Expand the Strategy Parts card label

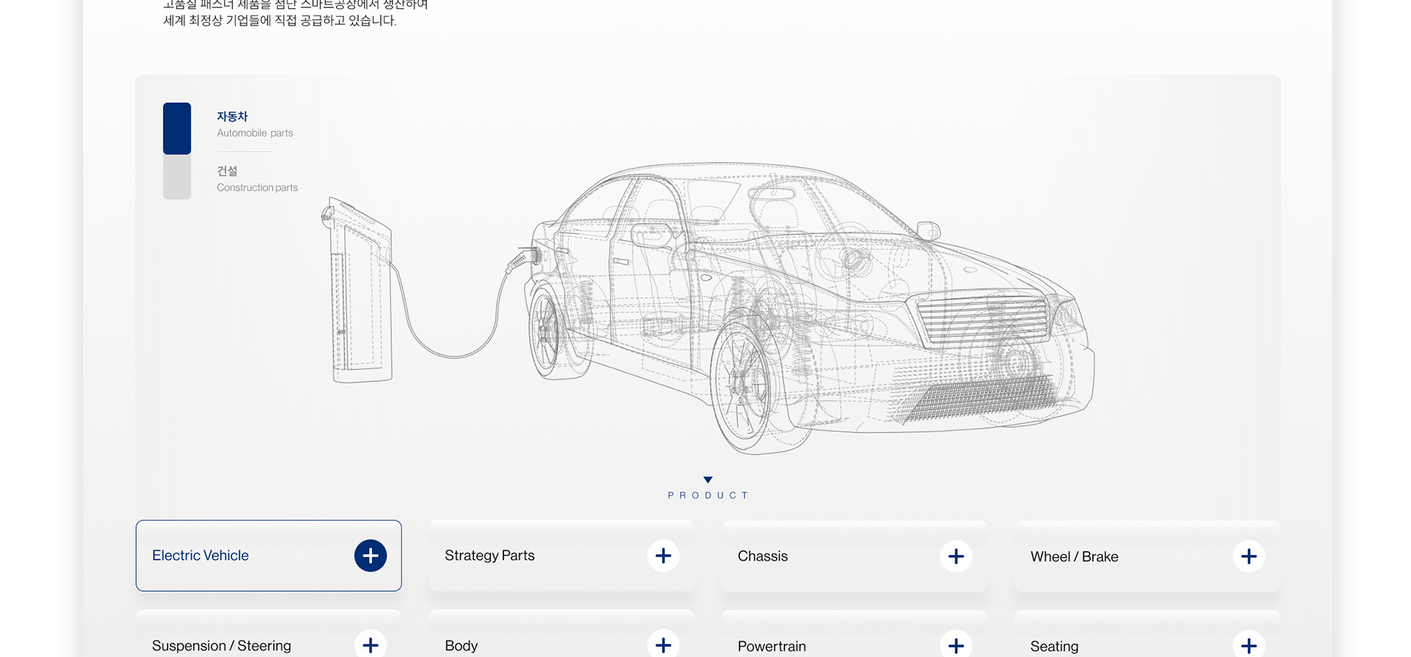tap(489, 556)
